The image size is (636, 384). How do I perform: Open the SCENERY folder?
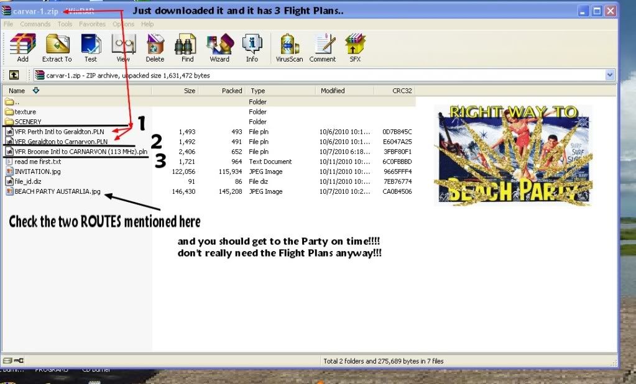28,122
